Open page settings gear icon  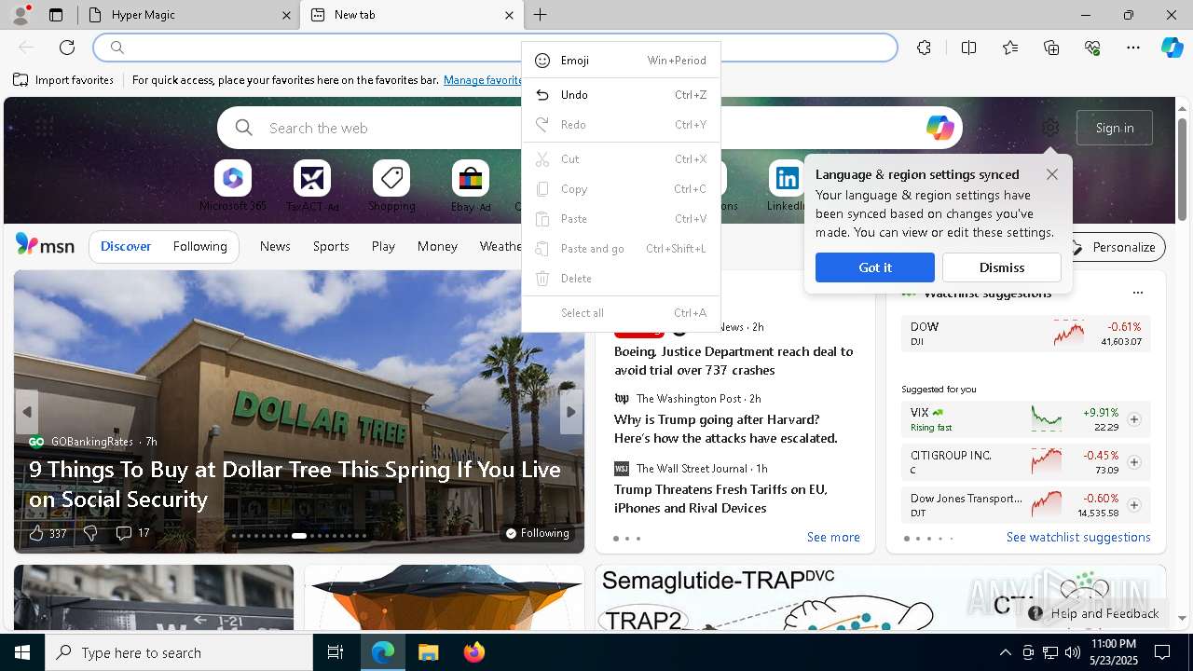1050,128
